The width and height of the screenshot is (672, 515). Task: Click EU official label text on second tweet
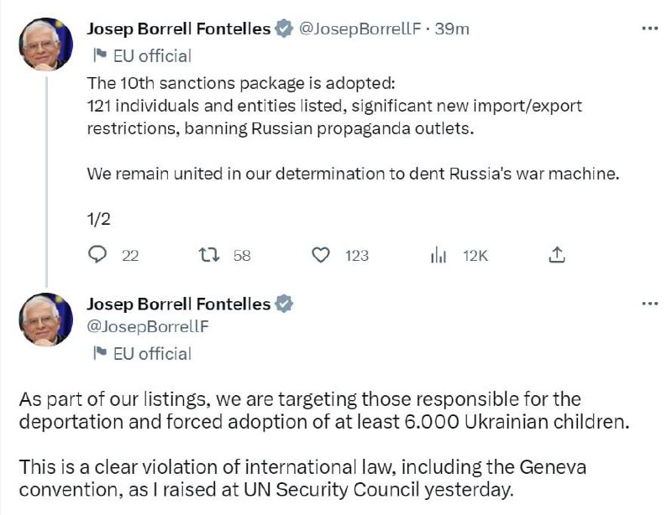coord(151,353)
